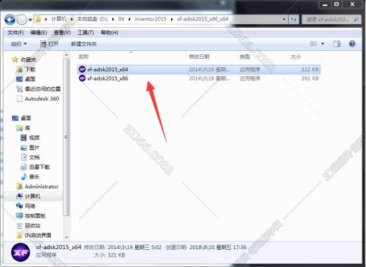Open the 查看(V) menu
The width and height of the screenshot is (366, 267).
point(62,32)
